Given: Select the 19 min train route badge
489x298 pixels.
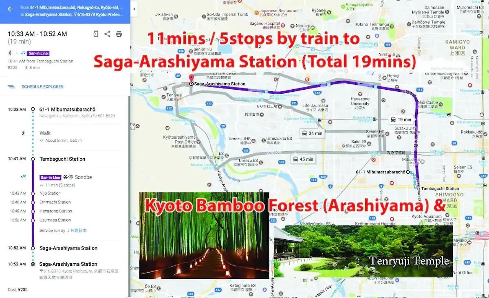Looking at the screenshot, I should pyautogui.click(x=401, y=119).
